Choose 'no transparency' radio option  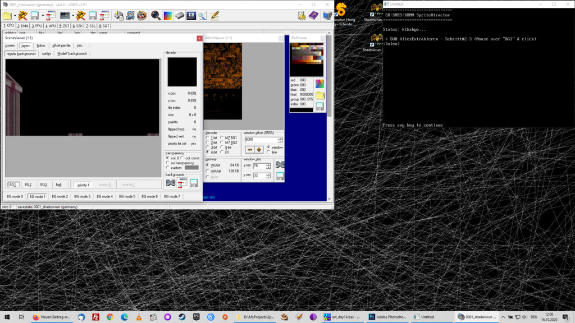coord(168,163)
